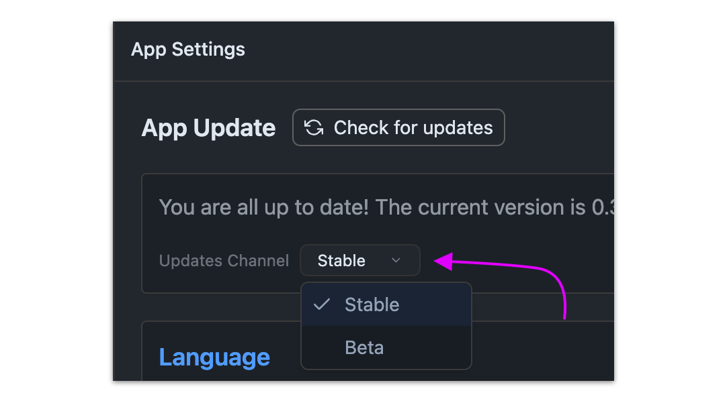
Task: Click the Updates Channel label
Action: click(x=224, y=261)
